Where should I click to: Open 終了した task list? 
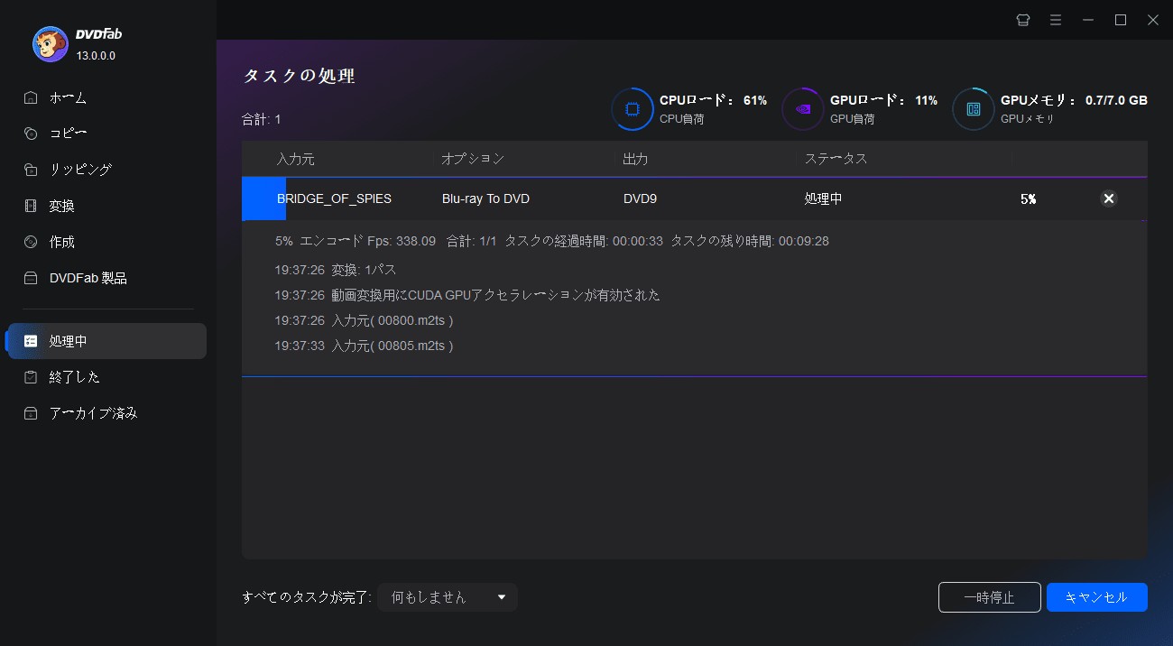[75, 377]
